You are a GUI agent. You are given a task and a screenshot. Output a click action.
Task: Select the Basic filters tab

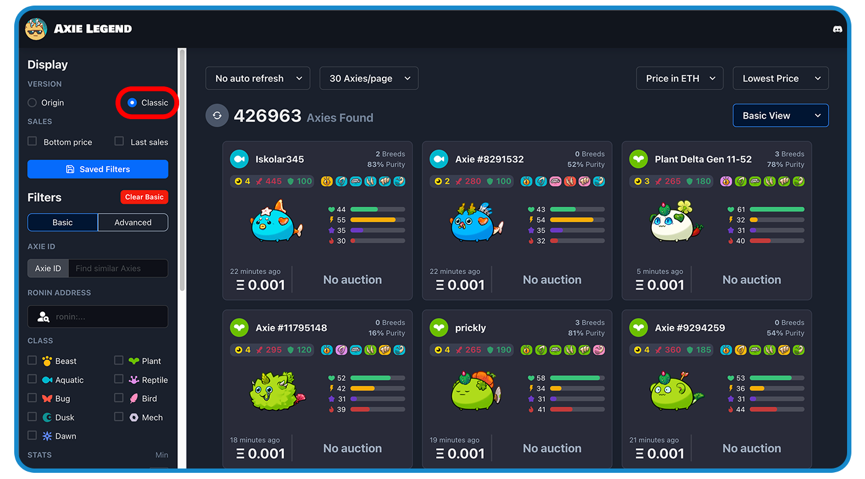(62, 222)
